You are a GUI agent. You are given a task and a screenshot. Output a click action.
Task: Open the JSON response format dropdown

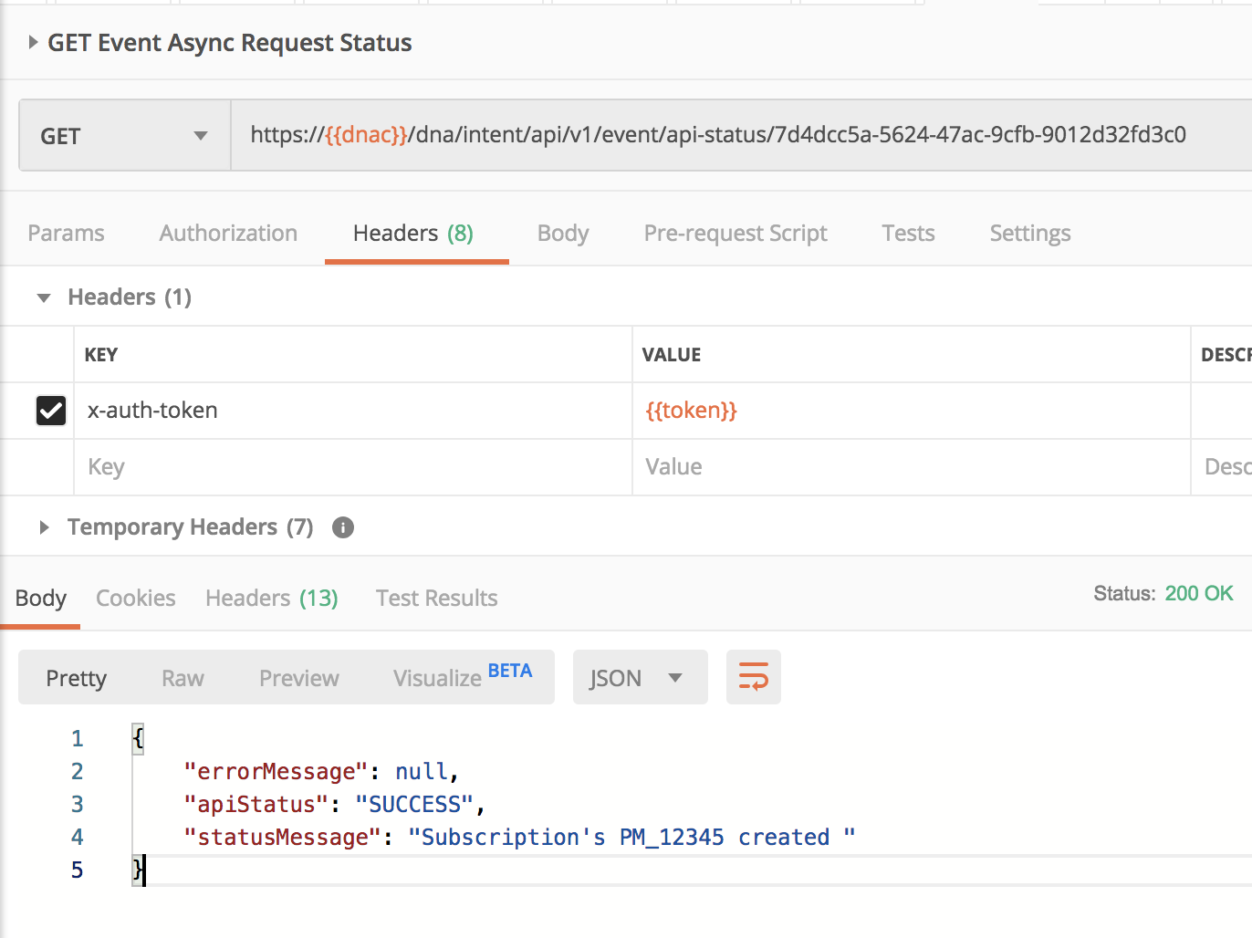640,677
